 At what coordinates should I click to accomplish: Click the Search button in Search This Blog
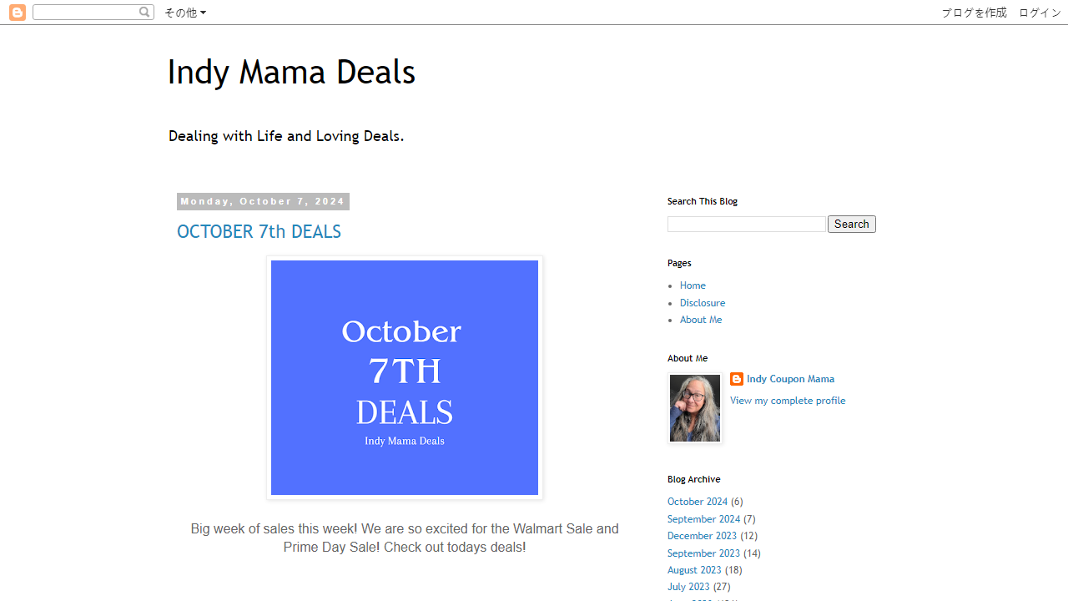(x=851, y=224)
